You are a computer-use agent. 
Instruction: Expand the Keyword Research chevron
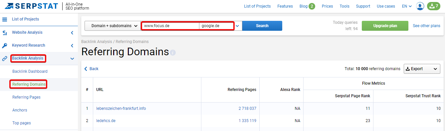pyautogui.click(x=72, y=46)
